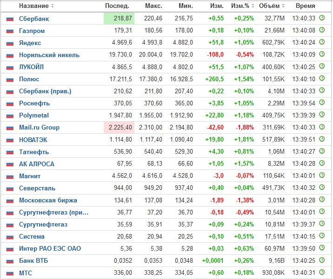Open the Интер РАО ЕЭС ОАО link
This screenshot has height=279, width=333.
point(50,248)
